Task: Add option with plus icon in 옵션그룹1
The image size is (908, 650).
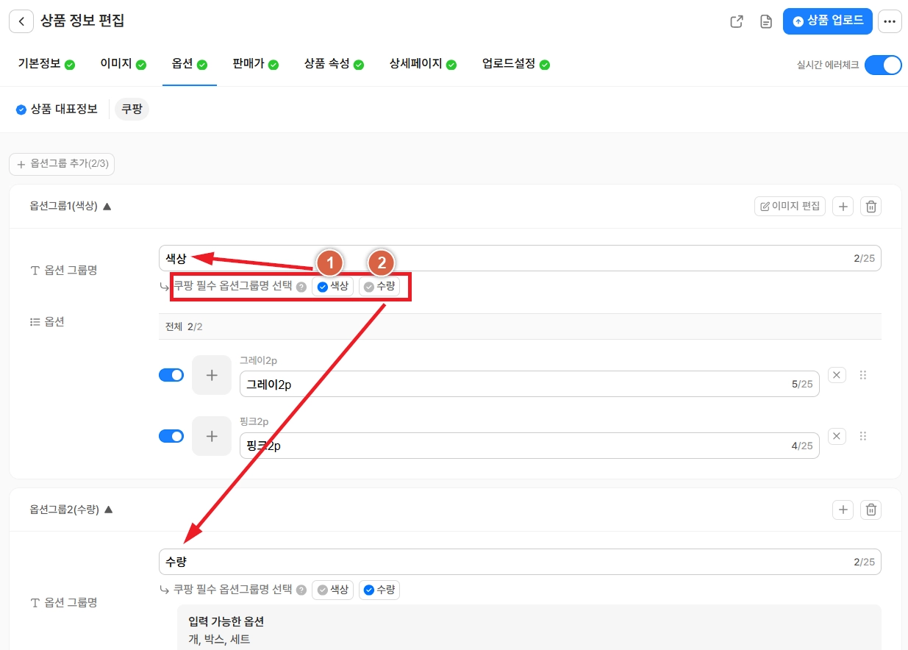Action: (x=843, y=207)
